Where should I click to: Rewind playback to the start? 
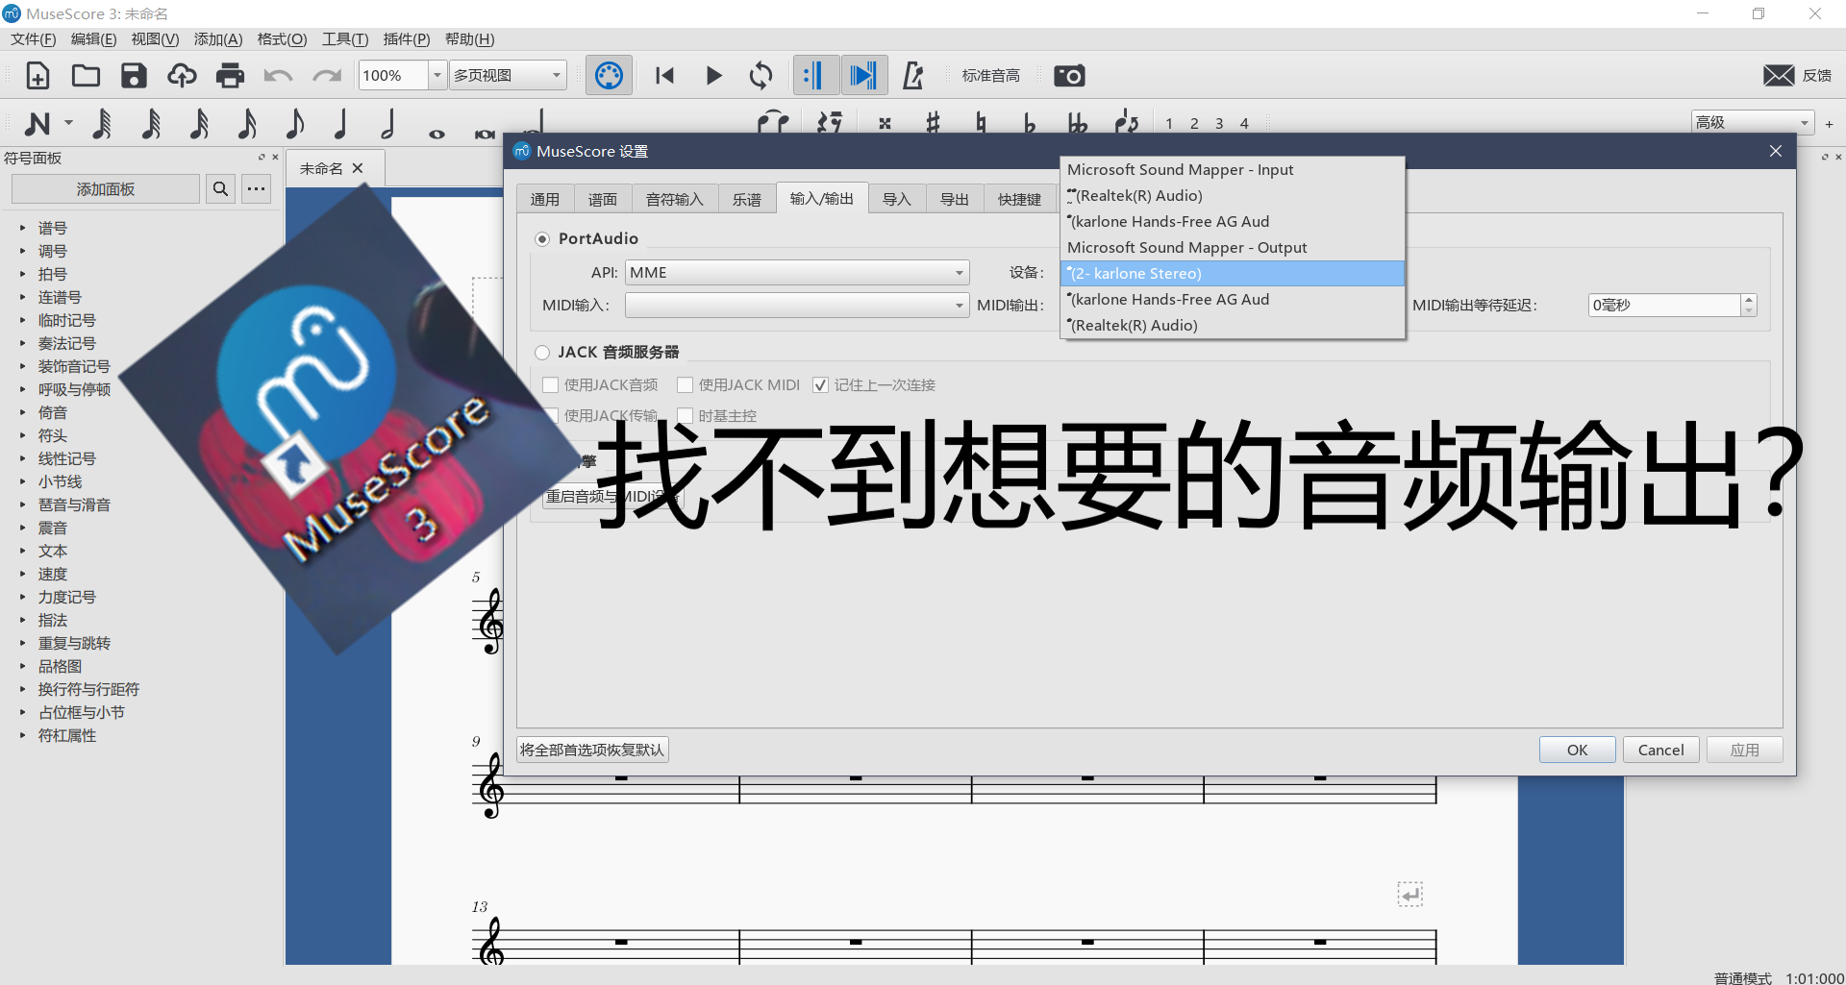[x=664, y=75]
